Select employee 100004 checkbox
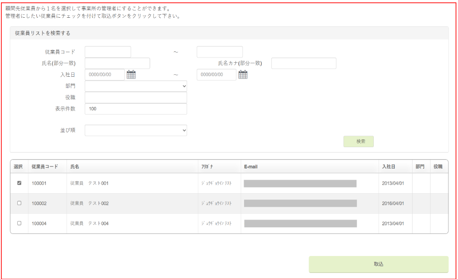 (x=19, y=223)
